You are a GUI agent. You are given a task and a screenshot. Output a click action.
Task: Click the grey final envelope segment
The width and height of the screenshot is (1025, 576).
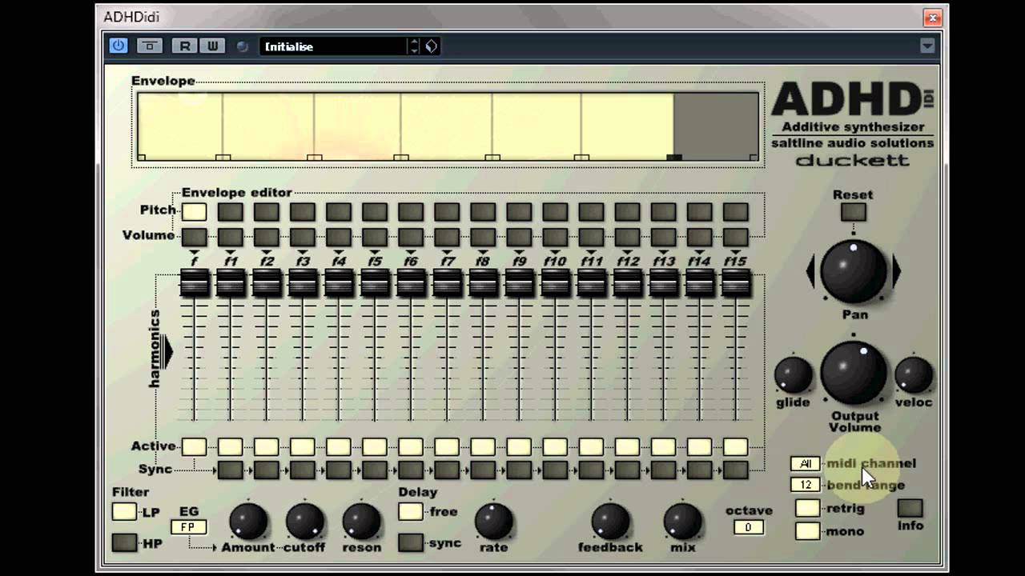(x=716, y=125)
